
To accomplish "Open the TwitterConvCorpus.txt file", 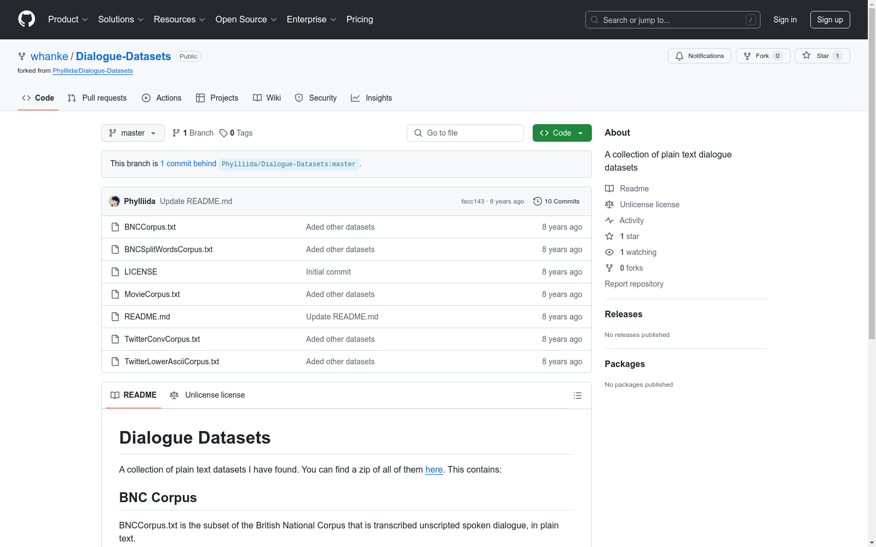I will 162,339.
